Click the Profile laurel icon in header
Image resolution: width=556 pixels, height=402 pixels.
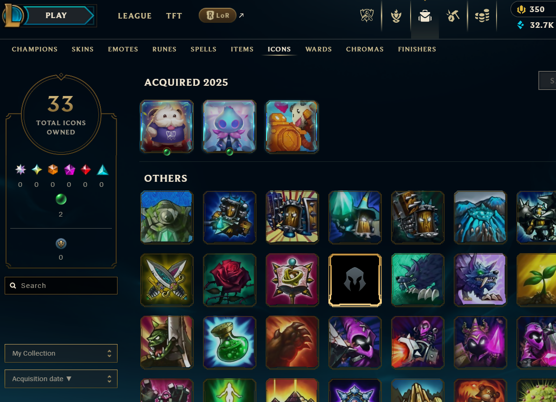click(x=396, y=16)
